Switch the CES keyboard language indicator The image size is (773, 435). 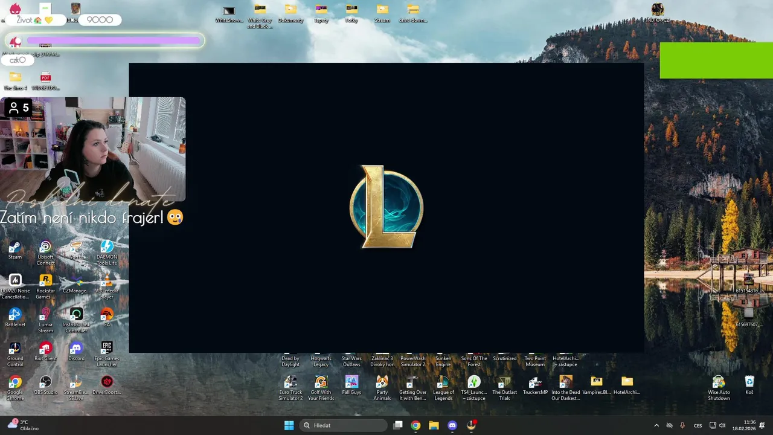click(x=698, y=425)
